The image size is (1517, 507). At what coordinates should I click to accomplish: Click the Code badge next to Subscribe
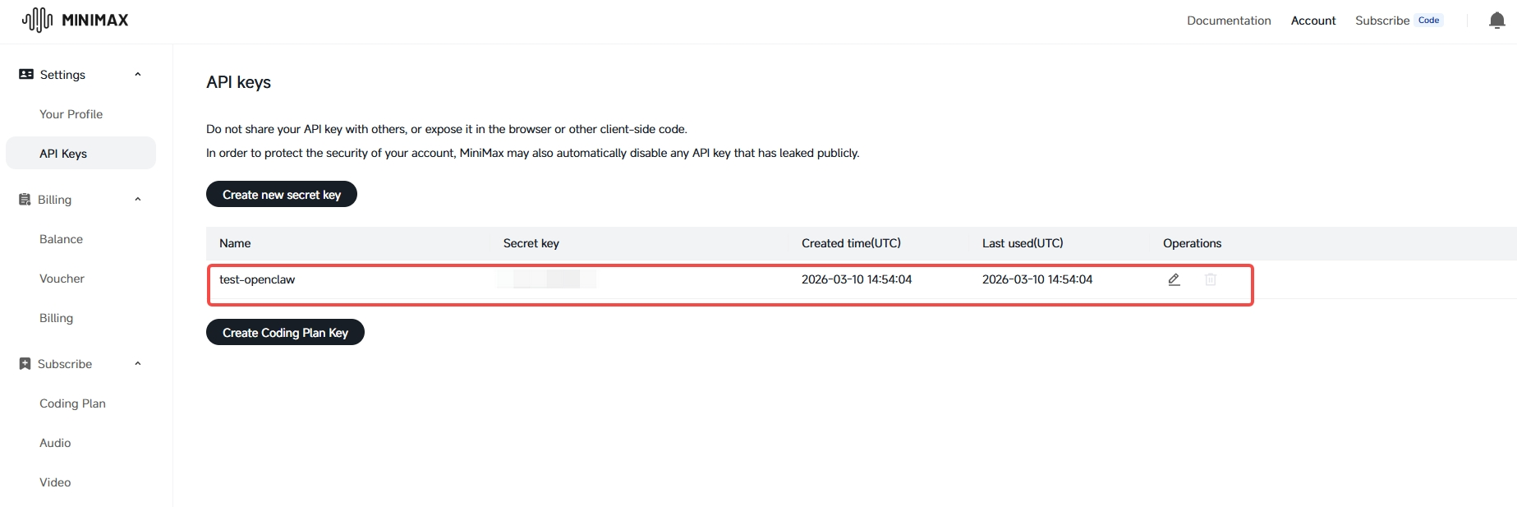coord(1428,21)
